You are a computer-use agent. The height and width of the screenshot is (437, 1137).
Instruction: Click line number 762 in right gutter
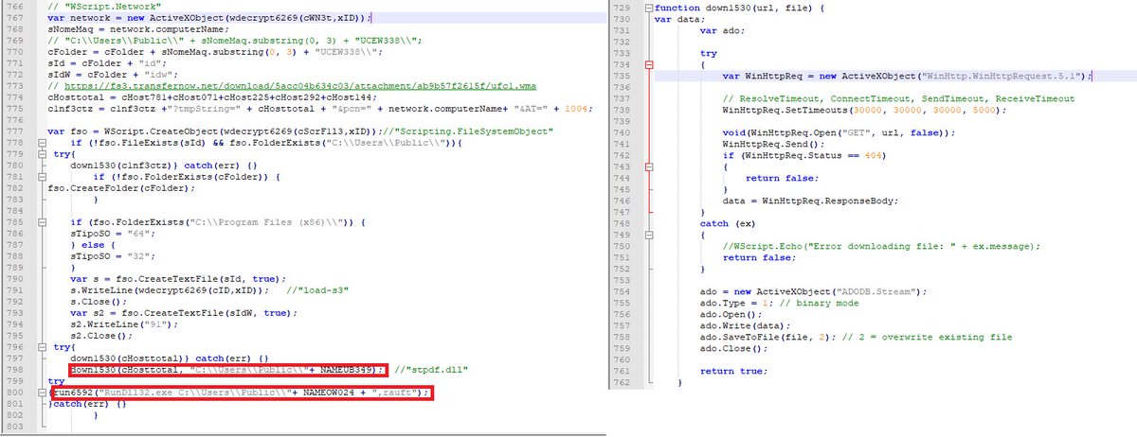click(x=622, y=381)
